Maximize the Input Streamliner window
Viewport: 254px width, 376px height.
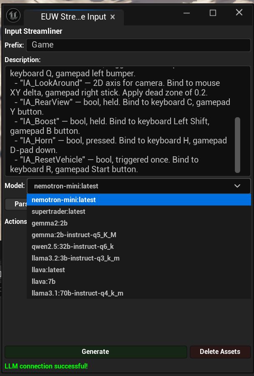pyautogui.click(x=213, y=13)
